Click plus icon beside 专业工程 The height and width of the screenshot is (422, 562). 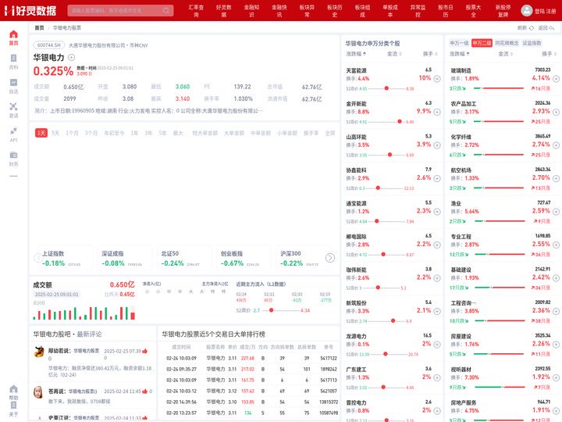[x=556, y=245]
